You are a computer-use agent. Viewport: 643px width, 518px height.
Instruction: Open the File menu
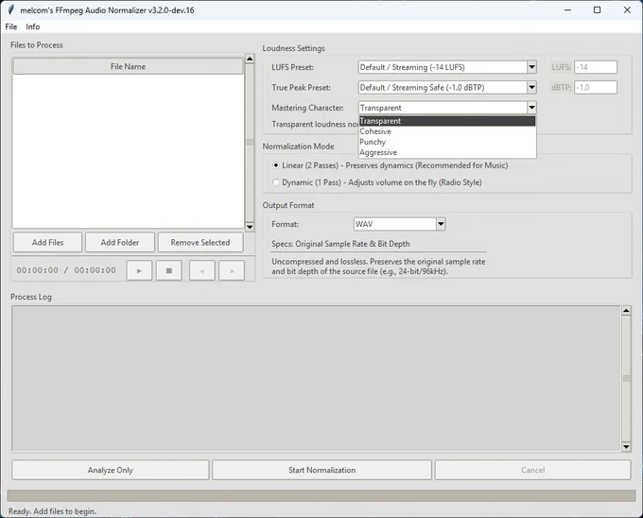(x=11, y=26)
